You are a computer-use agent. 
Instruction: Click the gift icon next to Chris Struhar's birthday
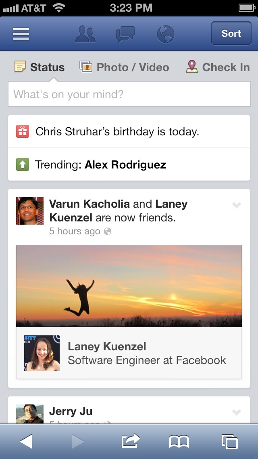tap(21, 131)
